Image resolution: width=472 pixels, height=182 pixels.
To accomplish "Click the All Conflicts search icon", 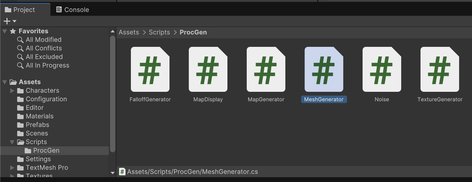I will 20,48.
